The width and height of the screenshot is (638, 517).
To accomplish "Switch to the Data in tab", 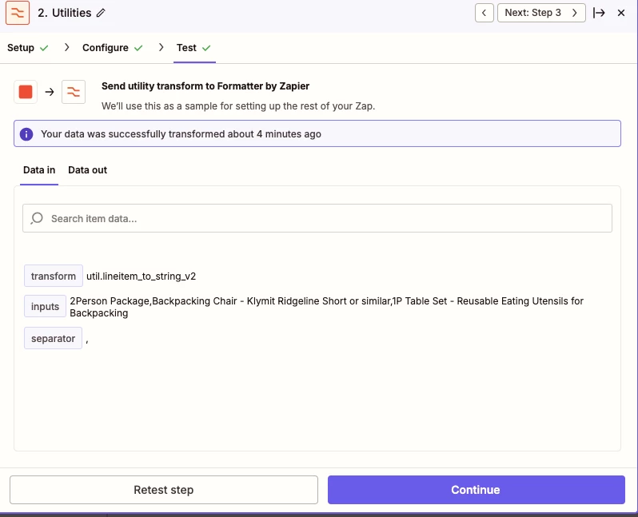I will click(x=39, y=170).
